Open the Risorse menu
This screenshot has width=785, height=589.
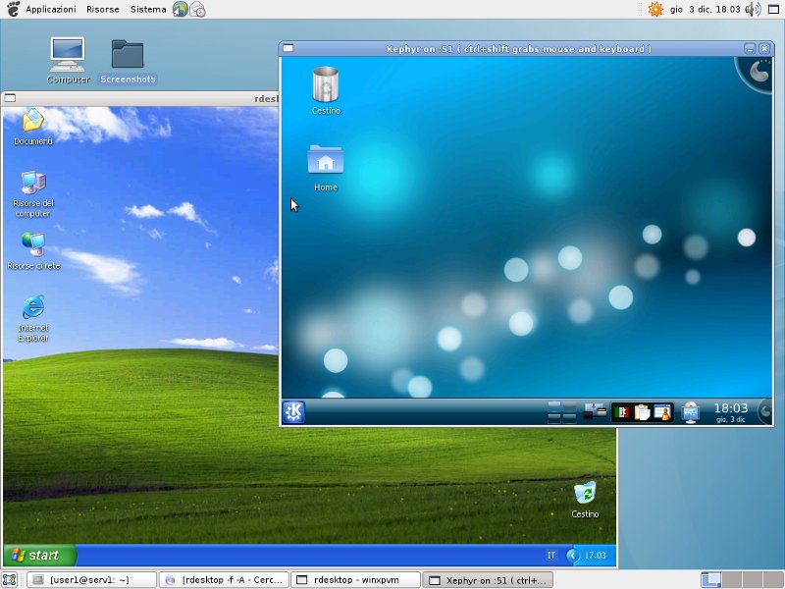(103, 9)
